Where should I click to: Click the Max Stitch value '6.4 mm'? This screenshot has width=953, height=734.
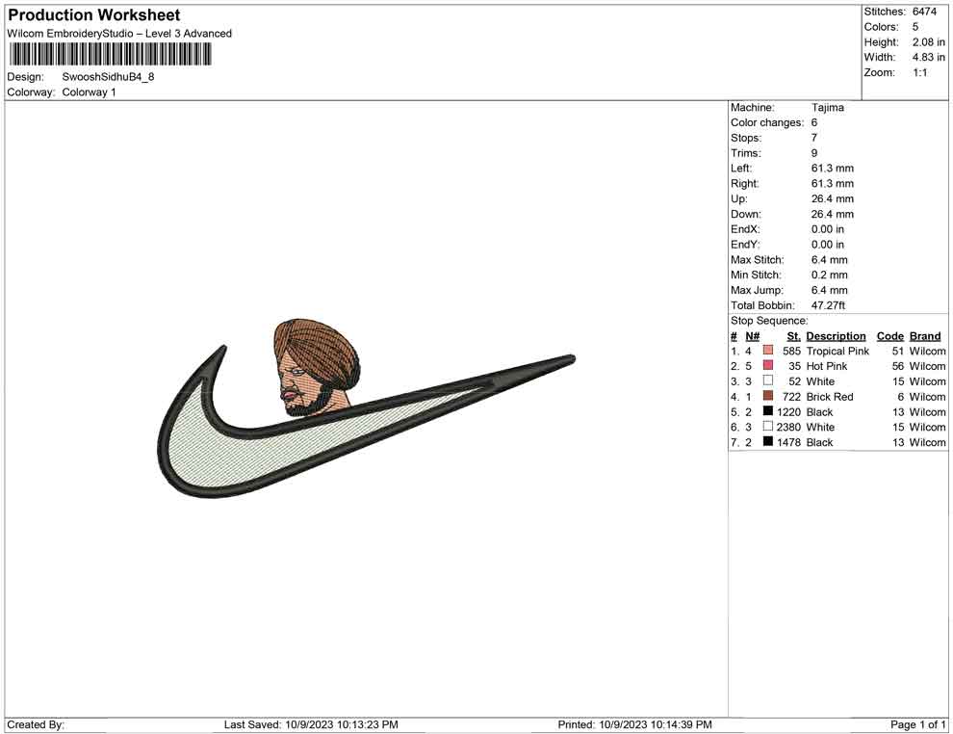point(830,260)
